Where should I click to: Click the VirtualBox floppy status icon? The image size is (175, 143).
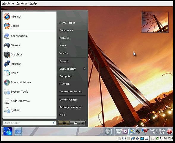tap(128, 139)
